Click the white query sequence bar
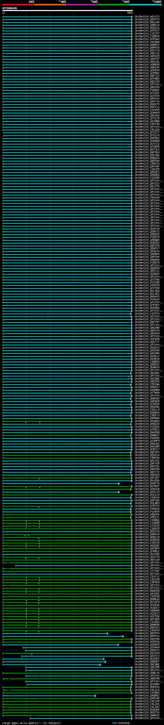 (x=68, y=11)
